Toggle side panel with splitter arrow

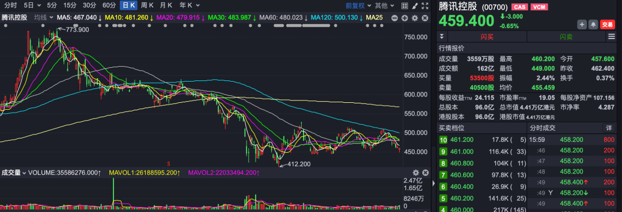click(433, 183)
